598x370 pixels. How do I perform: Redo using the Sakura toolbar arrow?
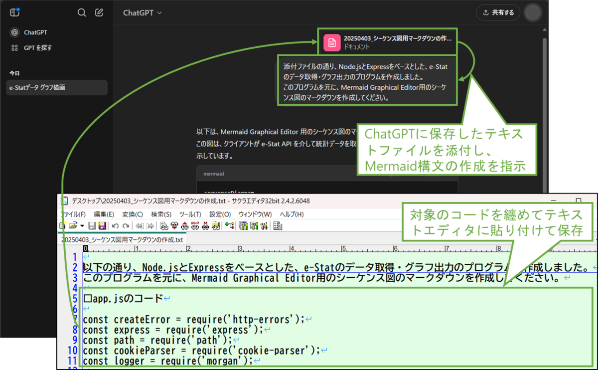click(x=126, y=226)
